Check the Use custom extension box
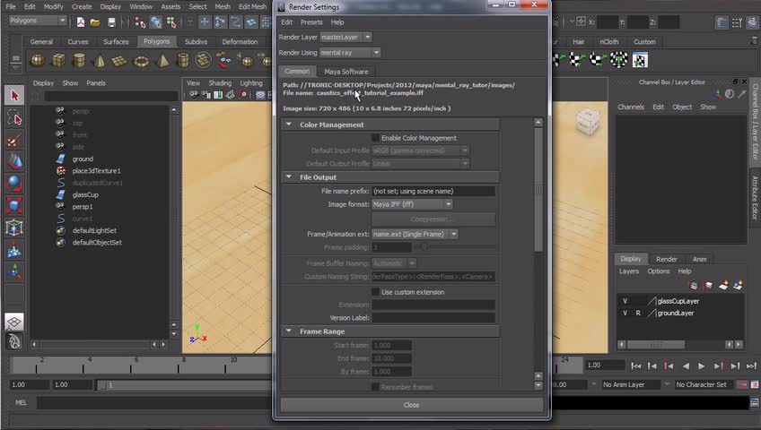The width and height of the screenshot is (761, 430). 375,292
